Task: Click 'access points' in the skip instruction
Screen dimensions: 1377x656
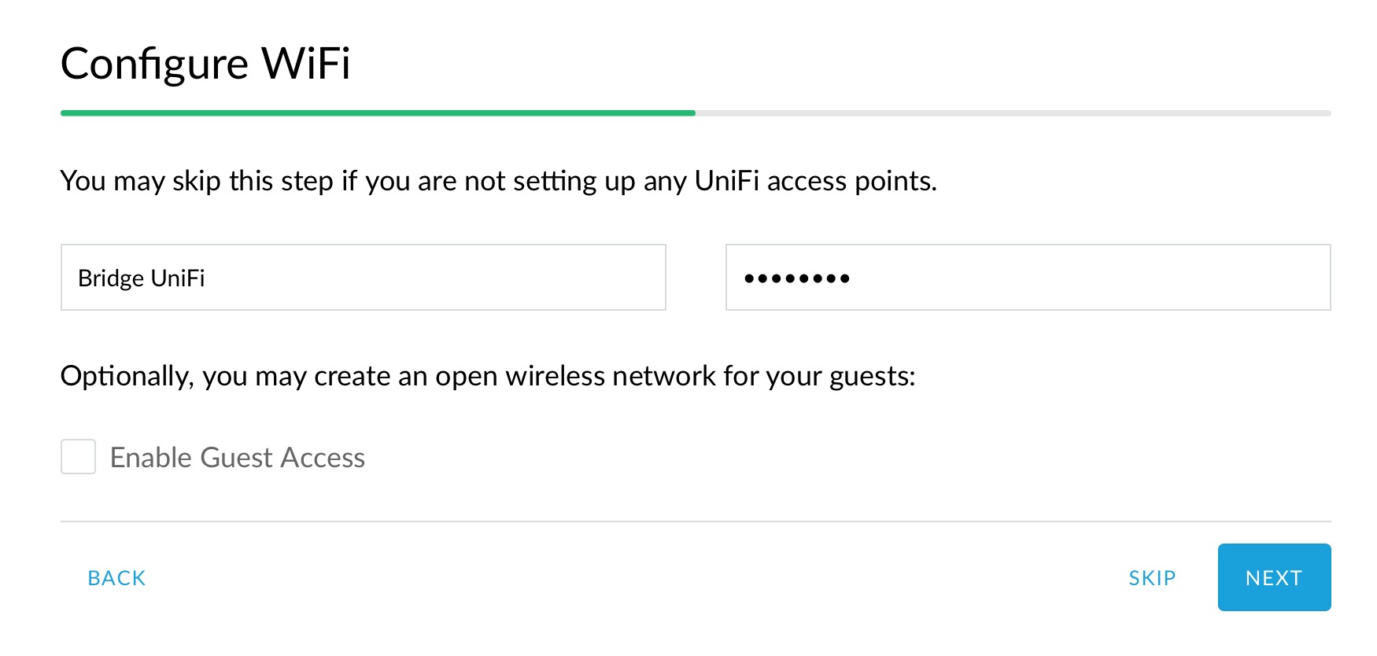Action: [850, 181]
